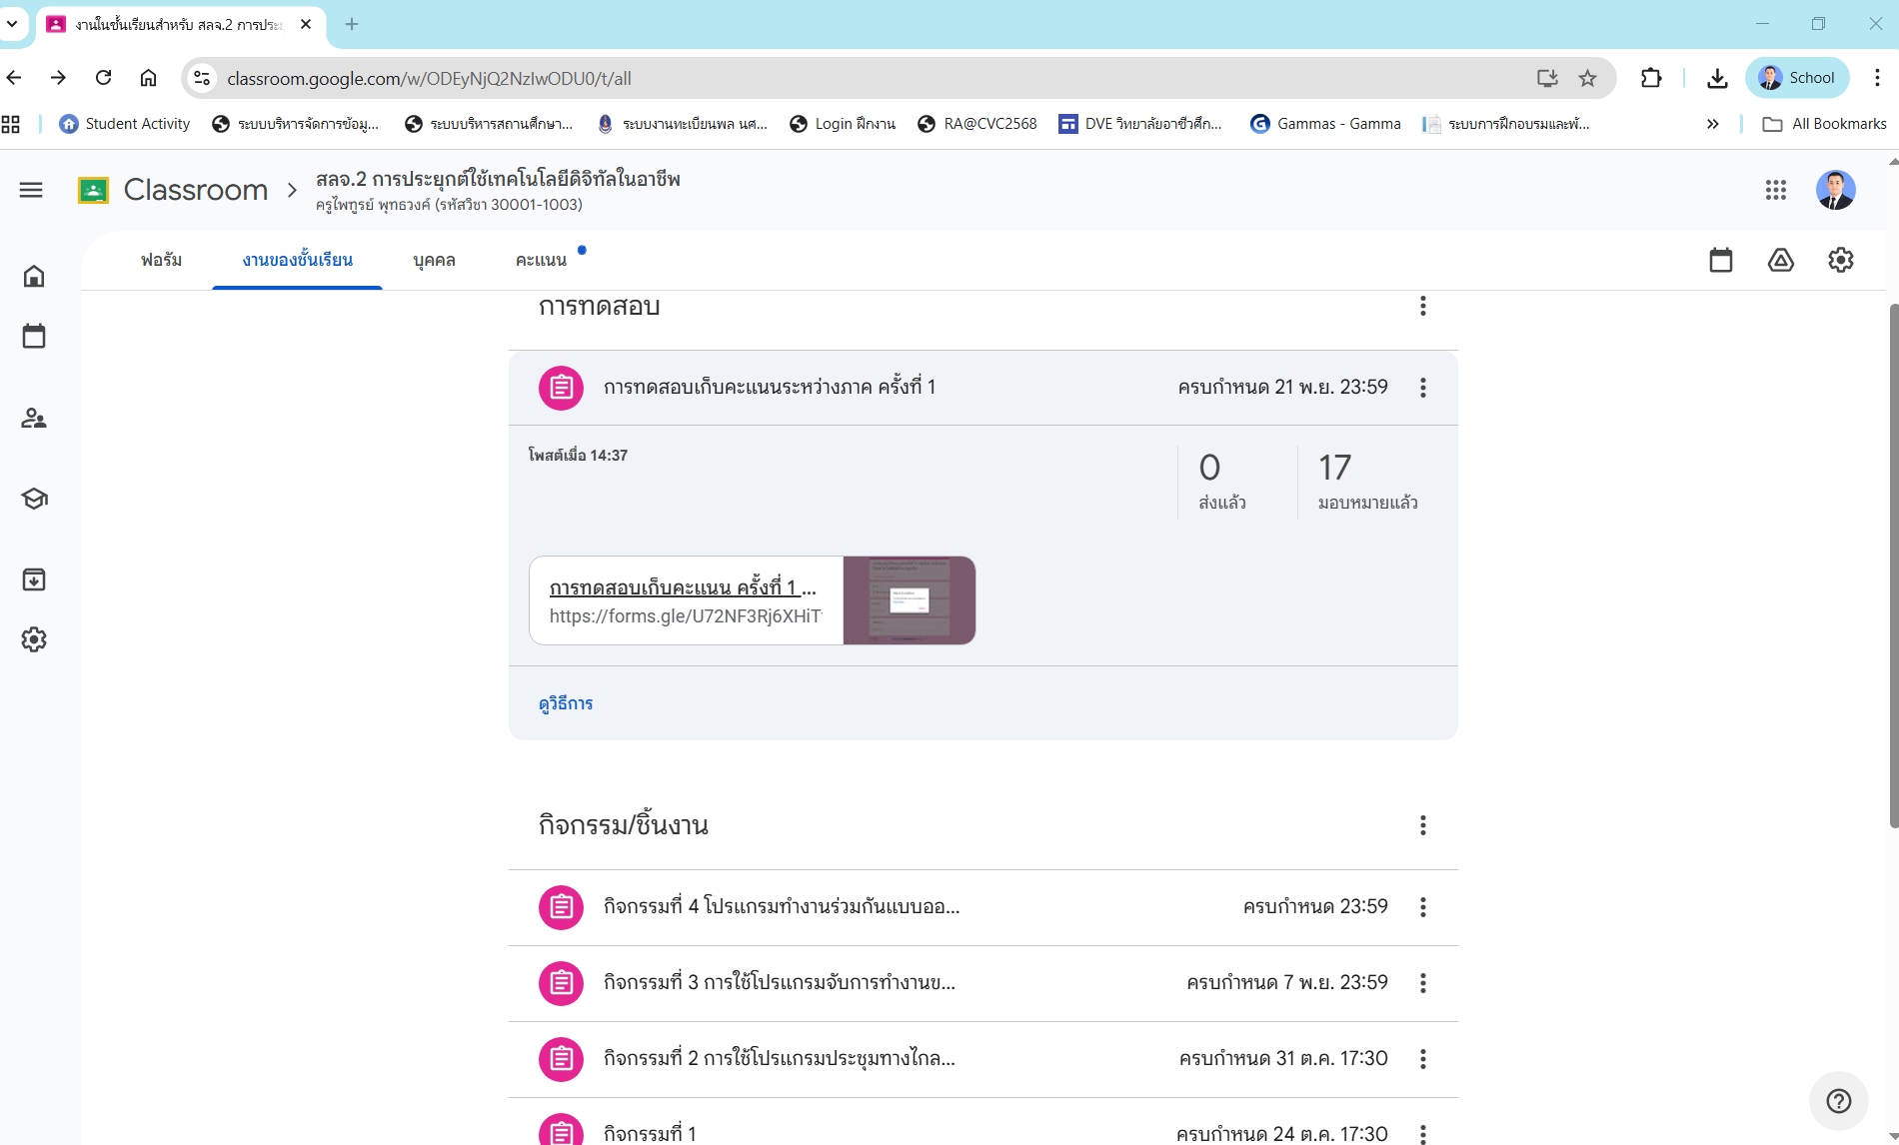Click the Classroom logo icon

[x=93, y=190]
